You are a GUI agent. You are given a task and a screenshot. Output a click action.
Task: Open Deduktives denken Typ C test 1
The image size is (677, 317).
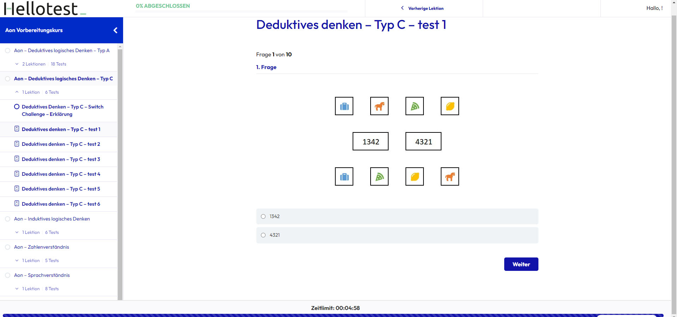[61, 129]
